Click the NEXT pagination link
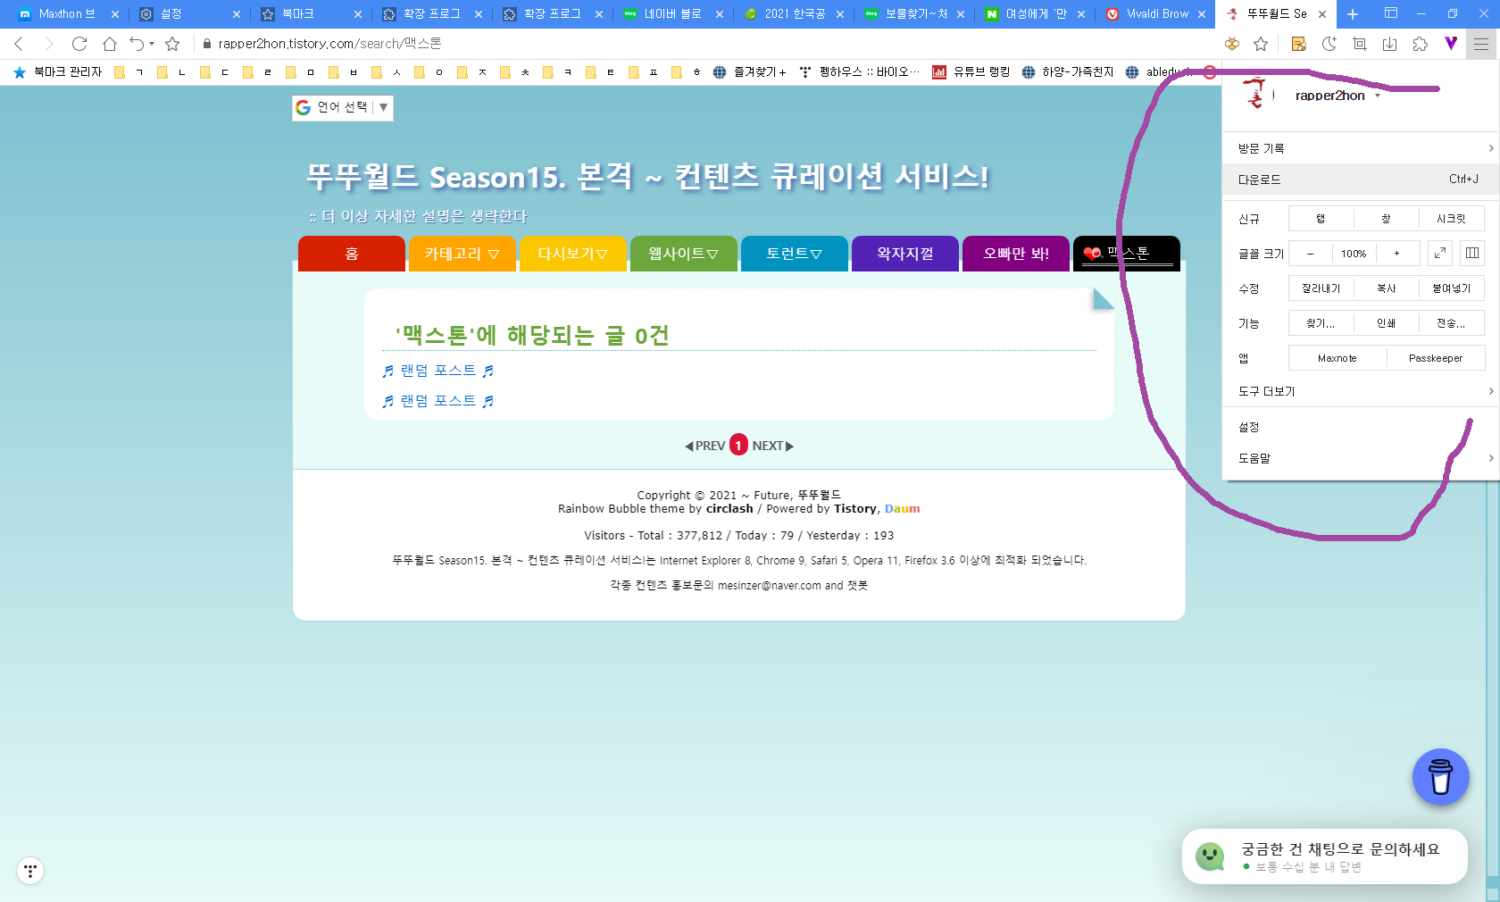Image resolution: width=1500 pixels, height=902 pixels. pyautogui.click(x=773, y=446)
